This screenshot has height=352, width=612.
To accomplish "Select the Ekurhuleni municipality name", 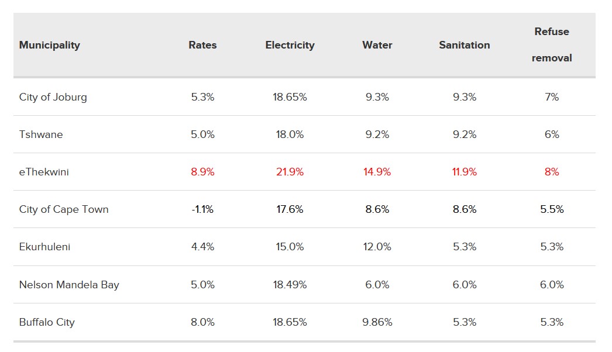I will [44, 247].
